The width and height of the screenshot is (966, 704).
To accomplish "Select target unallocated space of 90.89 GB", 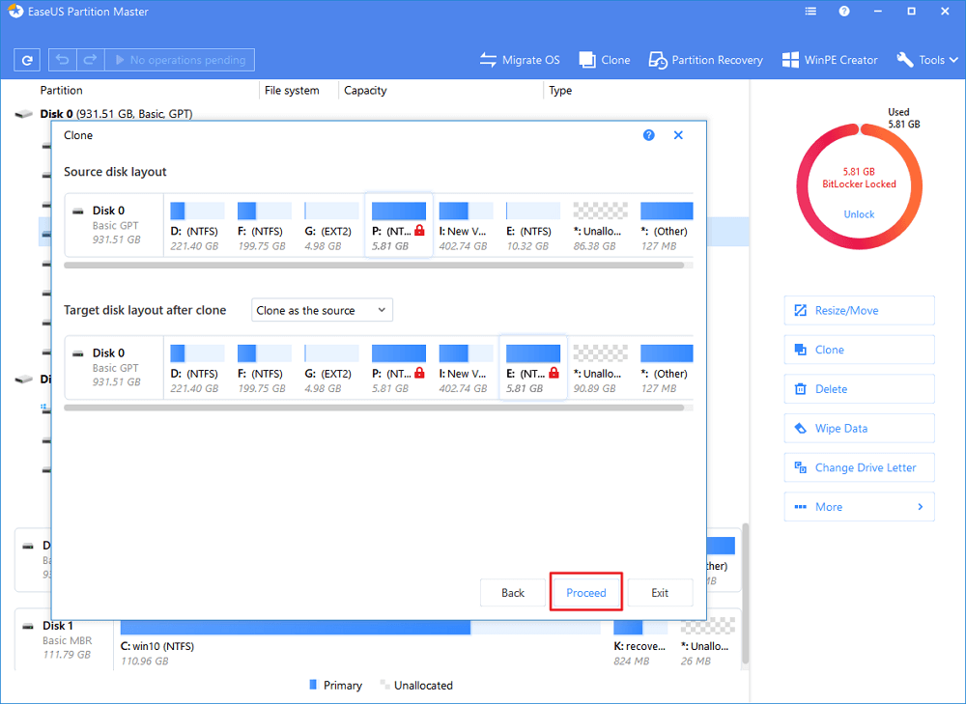I will click(x=600, y=368).
